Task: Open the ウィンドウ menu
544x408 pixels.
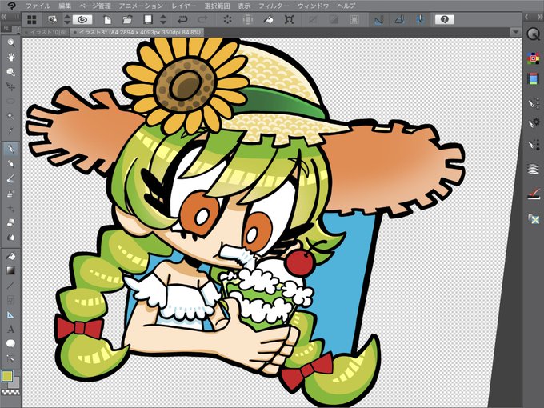Action: click(313, 6)
